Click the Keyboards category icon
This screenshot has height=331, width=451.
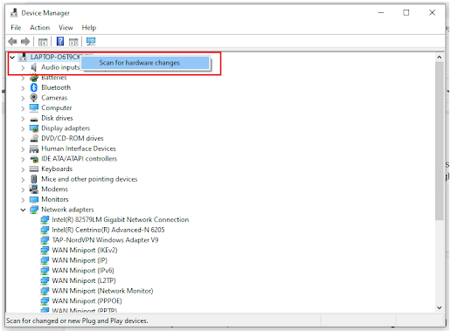pos(34,169)
